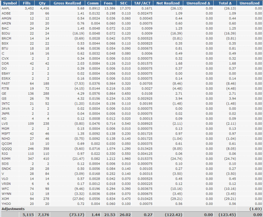Click the WYNN symbol cell

point(7,194)
